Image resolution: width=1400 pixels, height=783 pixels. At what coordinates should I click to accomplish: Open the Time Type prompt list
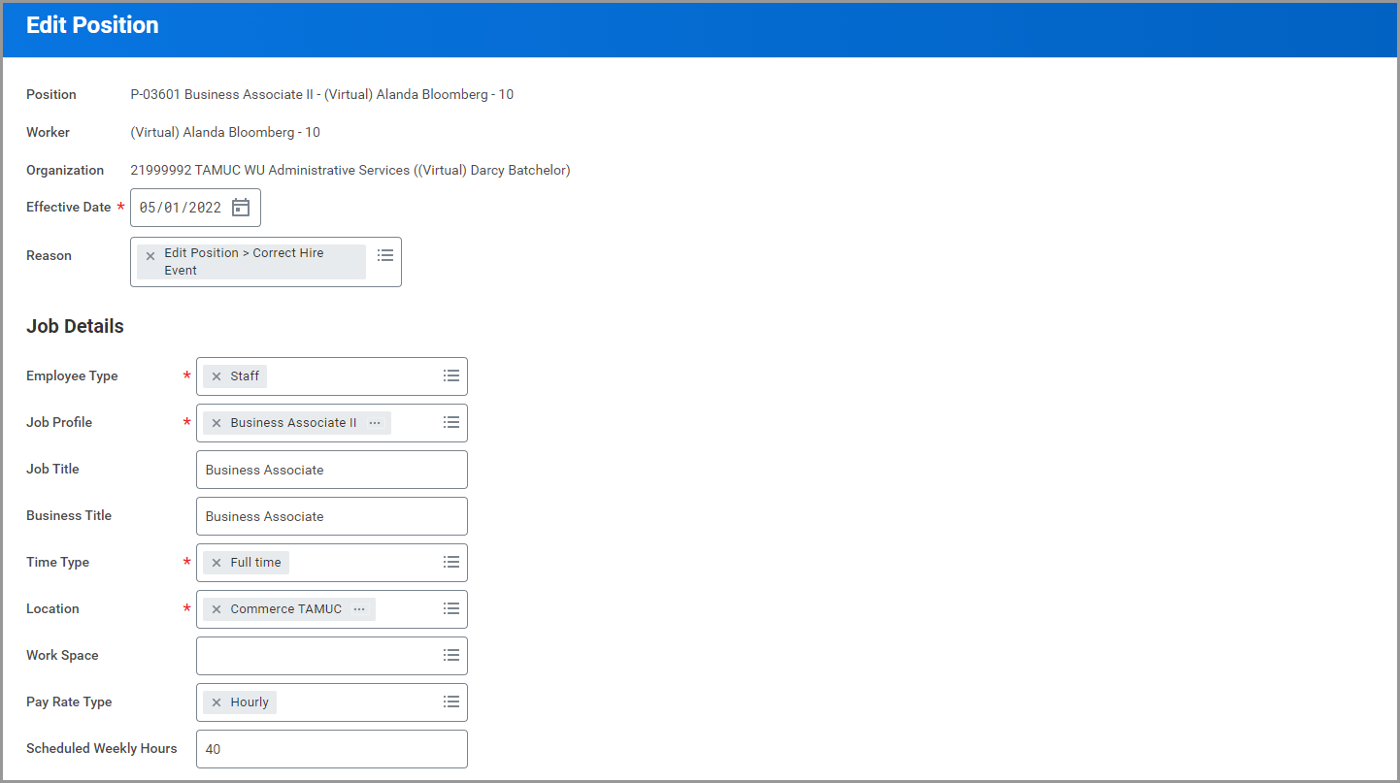(x=451, y=562)
